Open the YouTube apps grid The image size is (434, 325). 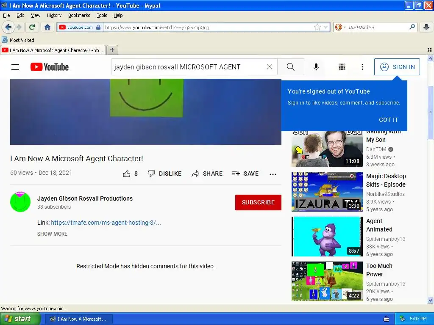click(x=342, y=67)
